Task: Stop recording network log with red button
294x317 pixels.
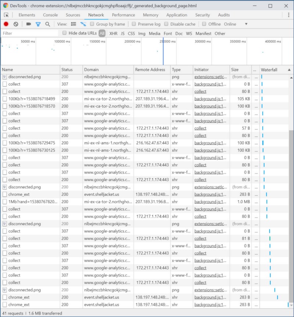Action: click(x=6, y=24)
